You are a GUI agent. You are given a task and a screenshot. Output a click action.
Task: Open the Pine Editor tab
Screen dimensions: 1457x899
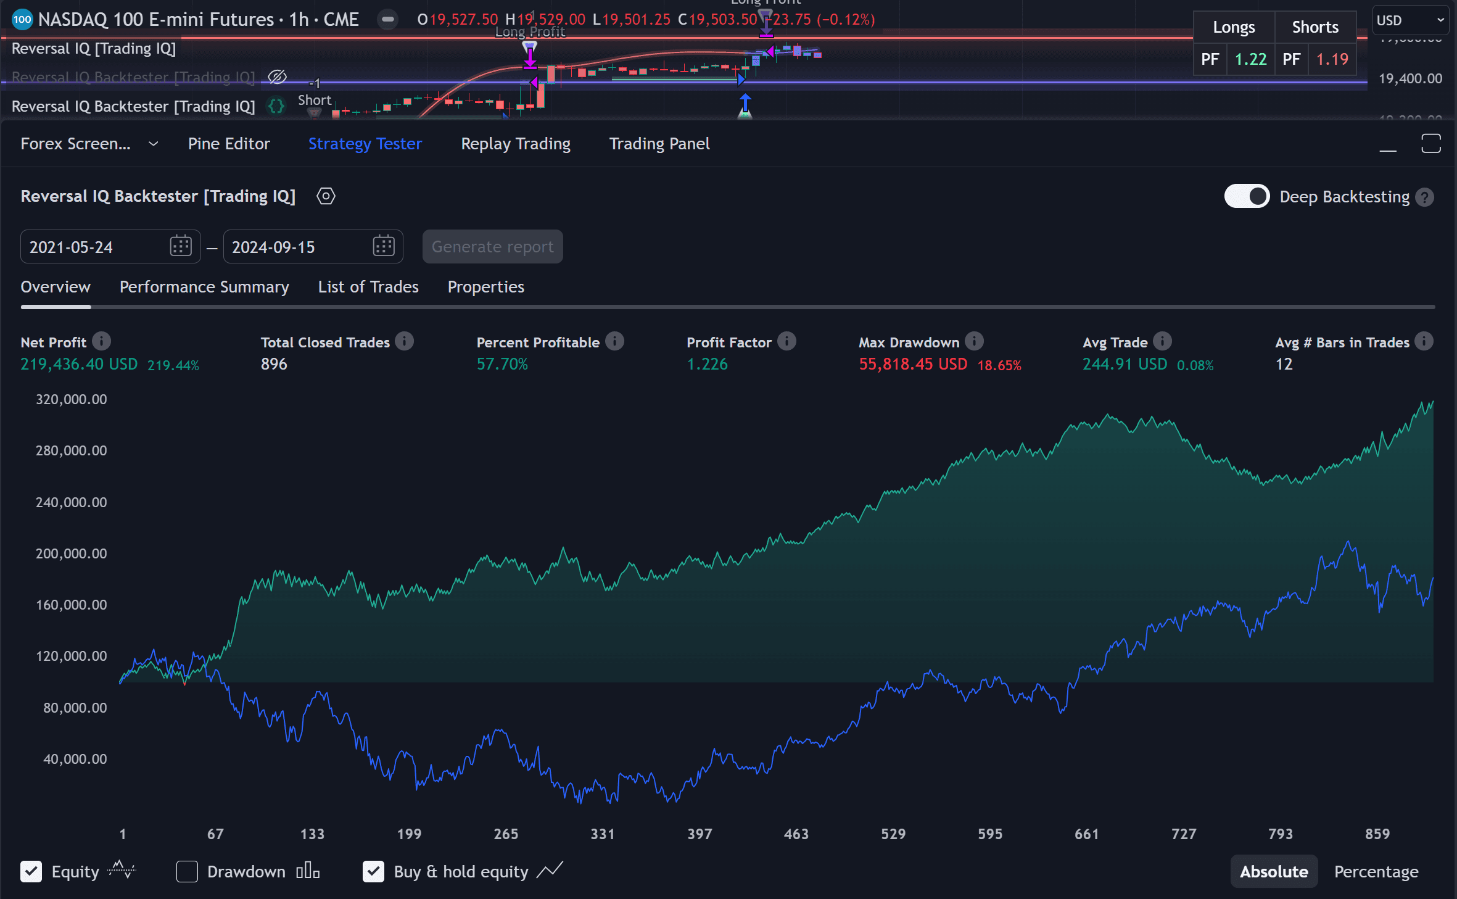click(229, 144)
